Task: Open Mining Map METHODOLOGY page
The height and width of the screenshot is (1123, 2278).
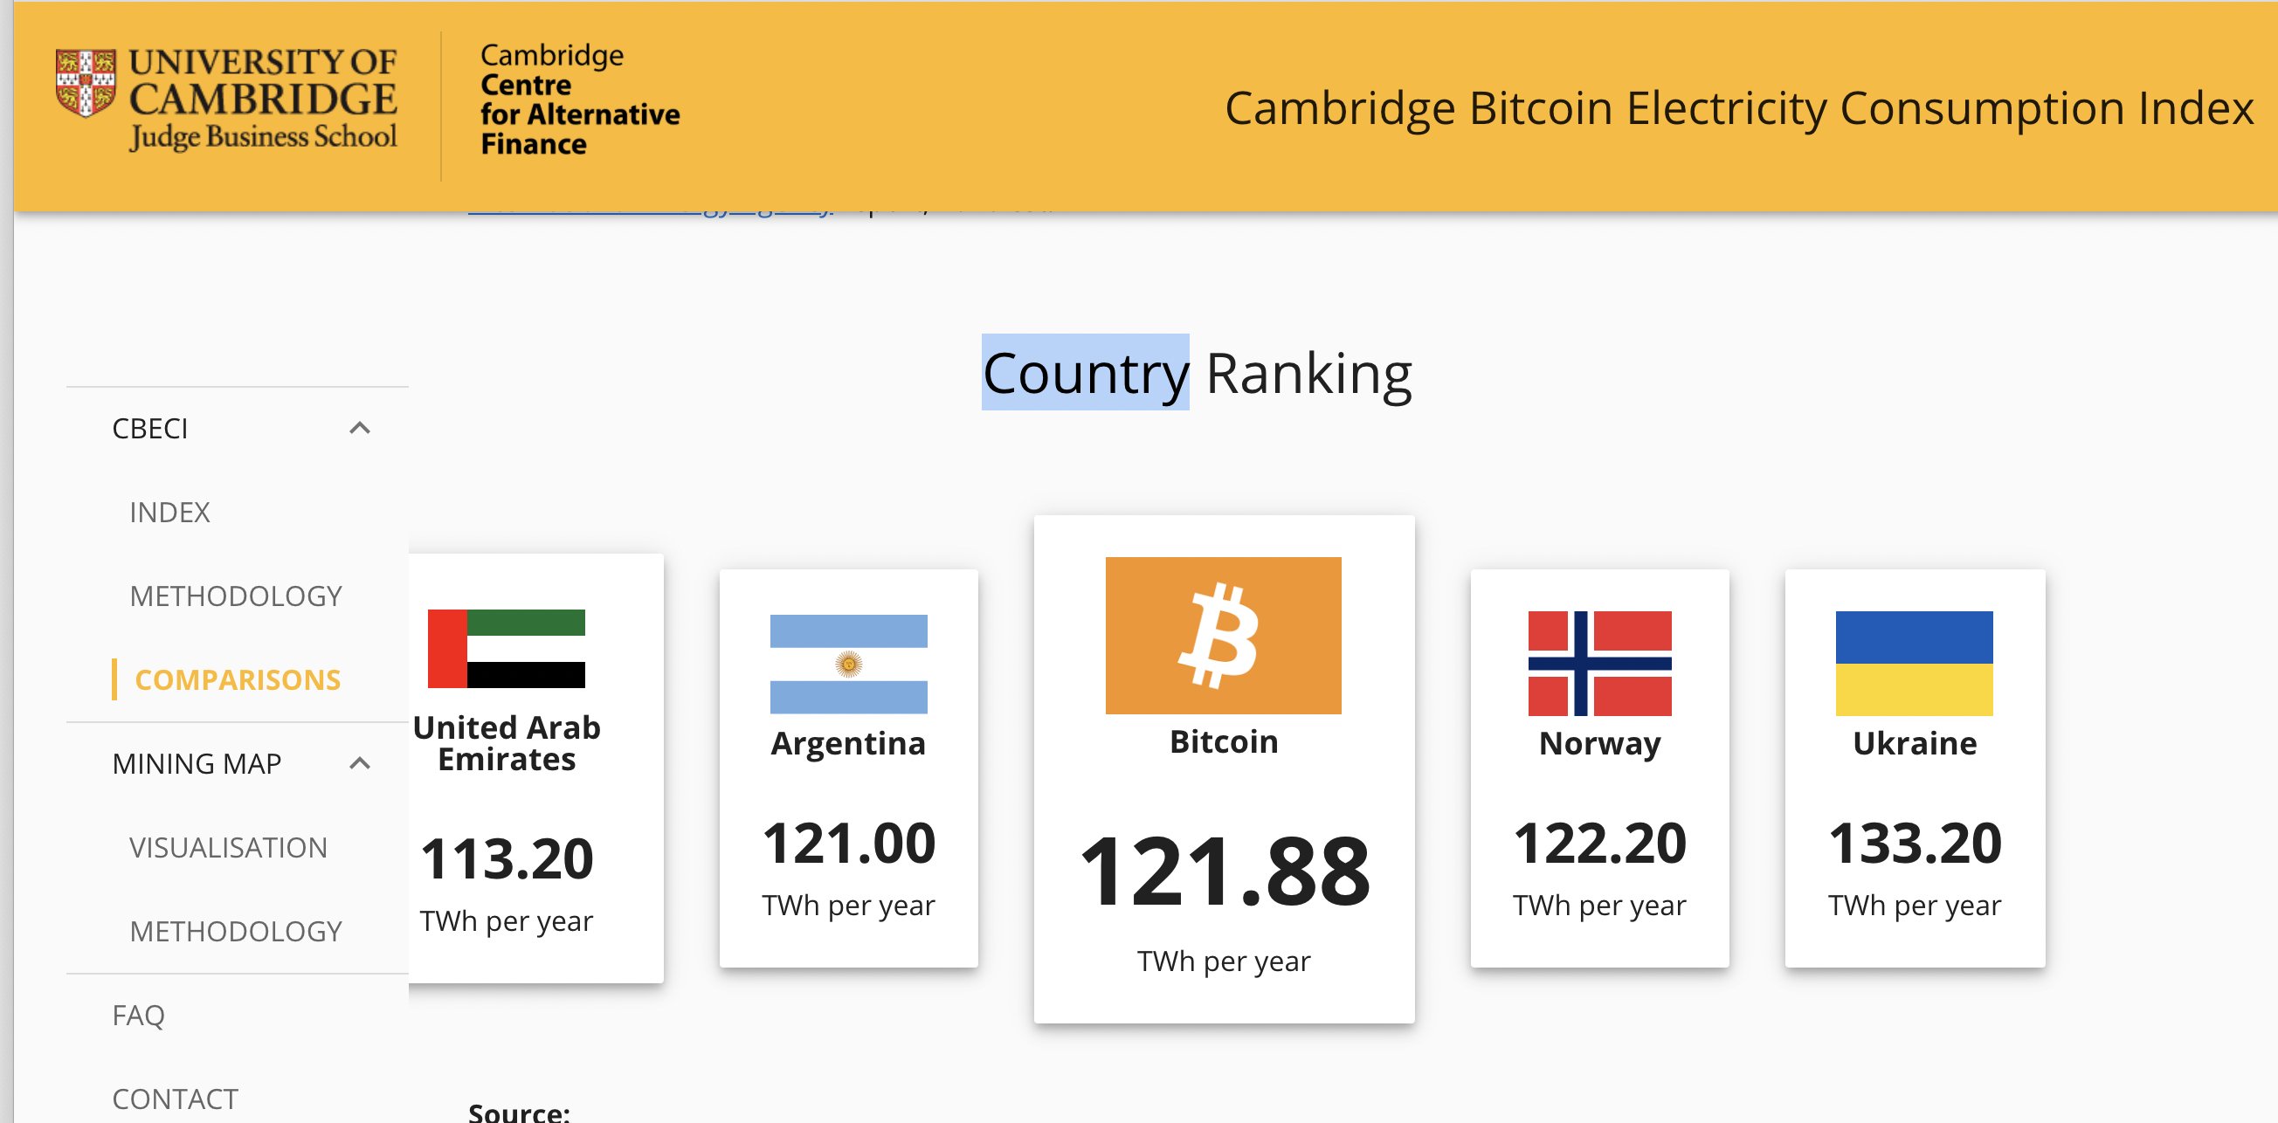Action: pos(235,931)
